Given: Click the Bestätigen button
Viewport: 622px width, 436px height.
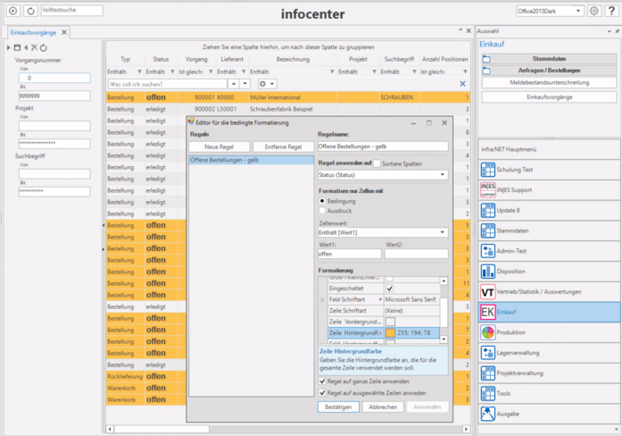Looking at the screenshot, I should click(x=338, y=407).
